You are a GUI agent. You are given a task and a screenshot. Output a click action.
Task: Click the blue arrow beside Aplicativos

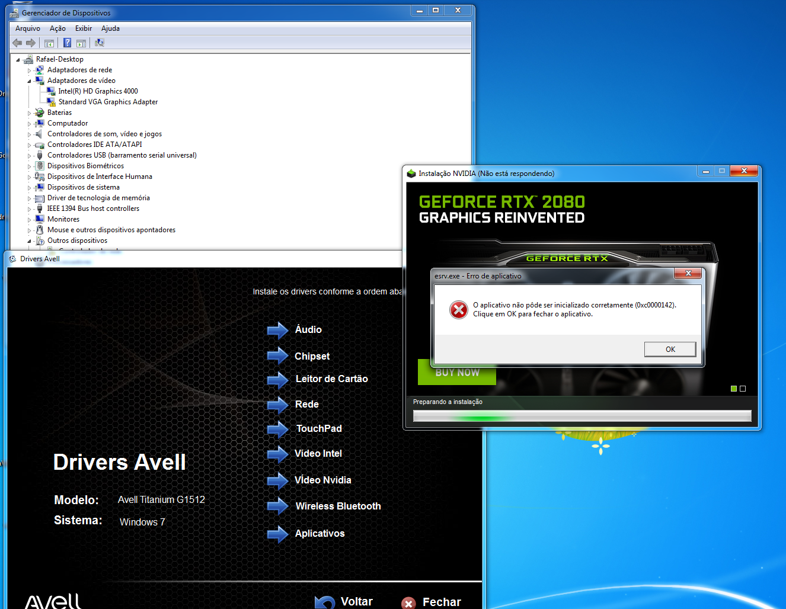(277, 534)
